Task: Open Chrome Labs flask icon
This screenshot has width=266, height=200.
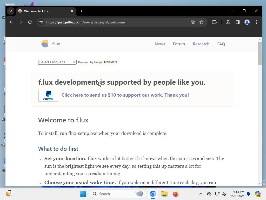Action: [228, 22]
